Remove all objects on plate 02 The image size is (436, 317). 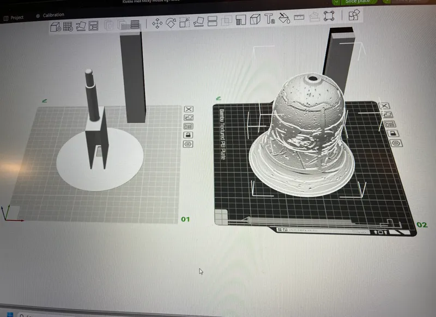(x=384, y=106)
